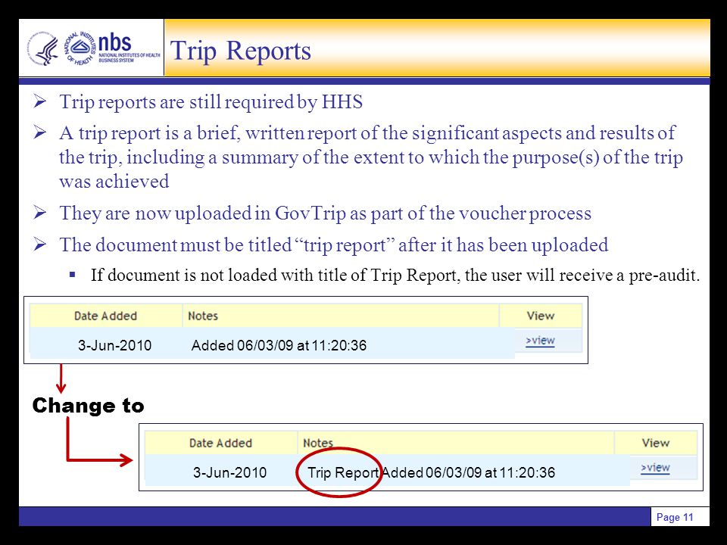
Task: Click the note 'Added 06/03/09 at 11:20:36' in upper table
Action: point(279,345)
